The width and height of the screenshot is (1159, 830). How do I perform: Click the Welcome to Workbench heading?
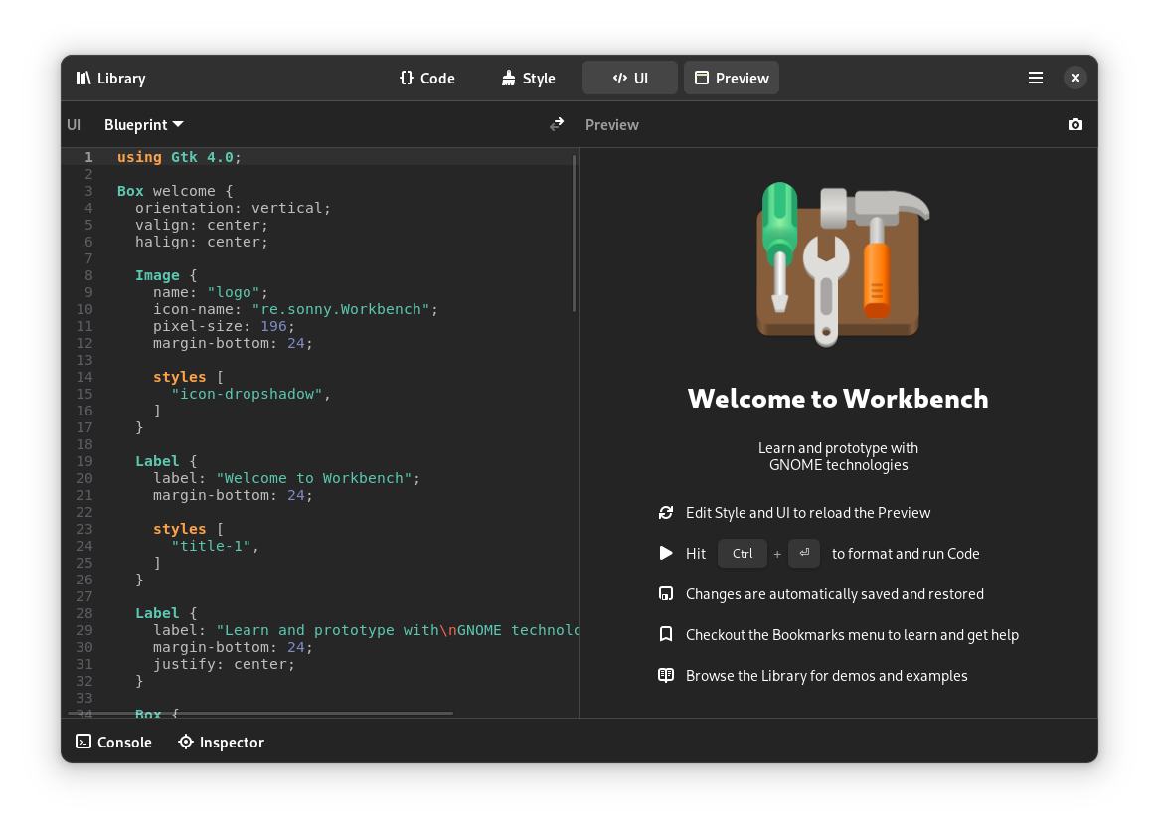point(838,399)
